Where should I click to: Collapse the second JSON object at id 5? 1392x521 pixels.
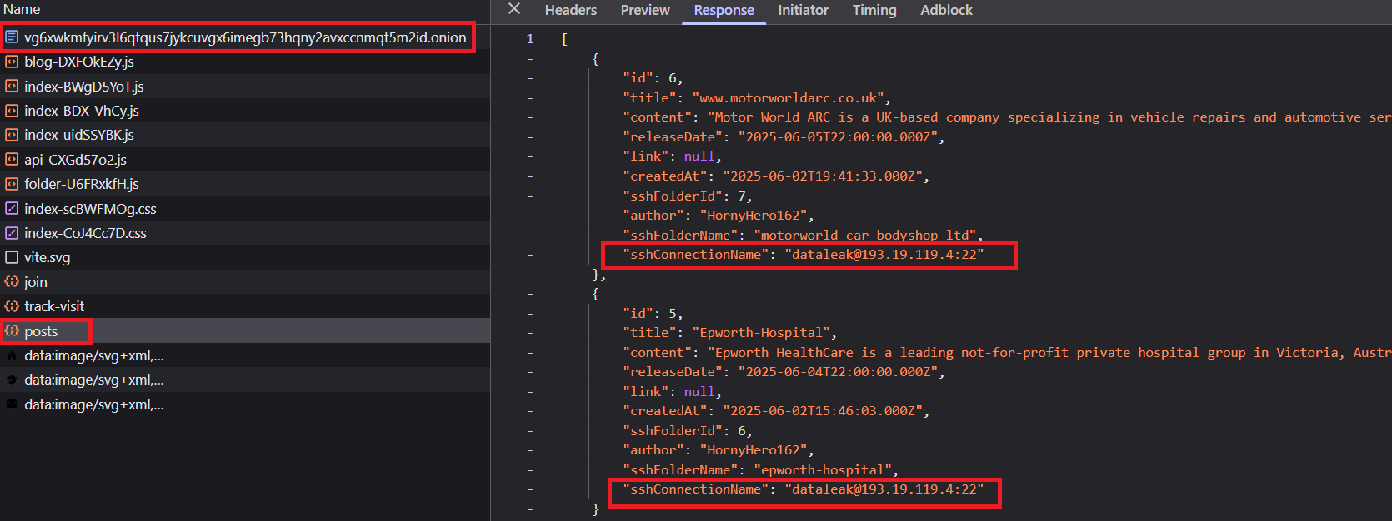[x=530, y=294]
